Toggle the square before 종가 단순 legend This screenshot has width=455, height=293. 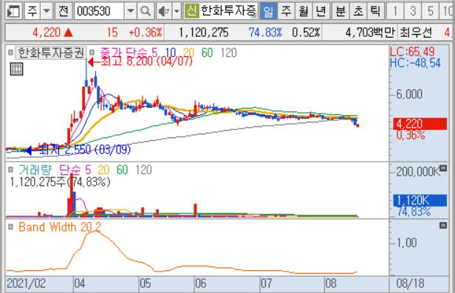[92, 52]
